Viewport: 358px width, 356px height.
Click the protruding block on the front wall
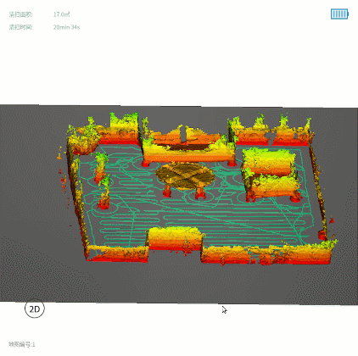coord(175,239)
